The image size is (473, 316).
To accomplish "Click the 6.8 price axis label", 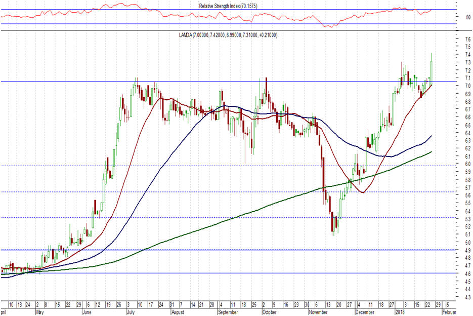I will click(x=467, y=101).
